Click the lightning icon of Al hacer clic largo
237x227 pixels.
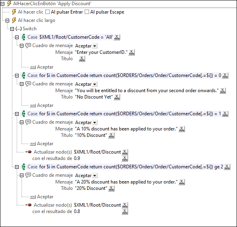[14, 20]
